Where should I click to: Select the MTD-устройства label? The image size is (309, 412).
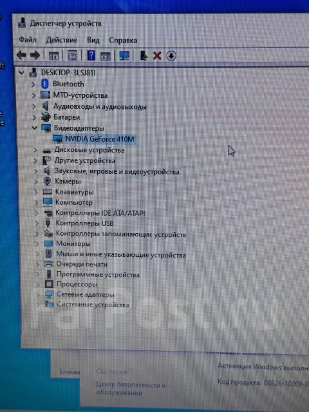pos(80,95)
